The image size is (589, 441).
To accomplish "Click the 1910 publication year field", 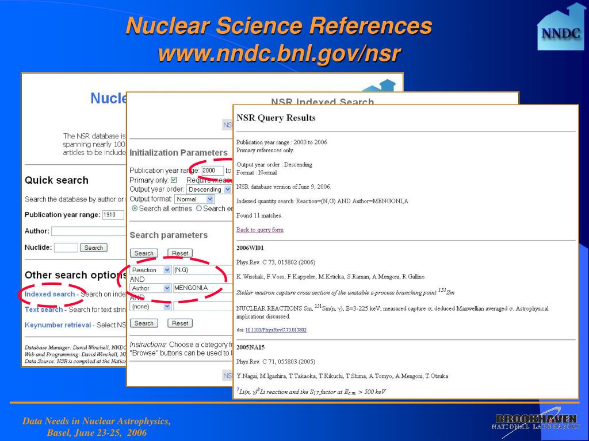I will tap(113, 215).
